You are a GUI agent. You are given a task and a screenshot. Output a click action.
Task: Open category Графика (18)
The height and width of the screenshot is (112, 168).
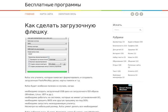coord(133,46)
